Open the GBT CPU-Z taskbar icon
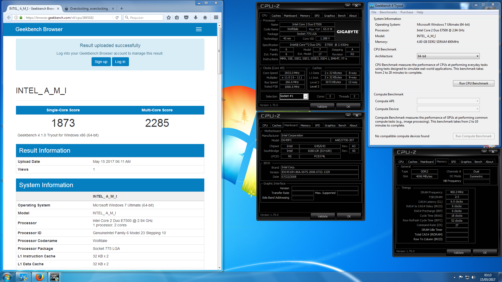The image size is (502, 282). point(55,277)
